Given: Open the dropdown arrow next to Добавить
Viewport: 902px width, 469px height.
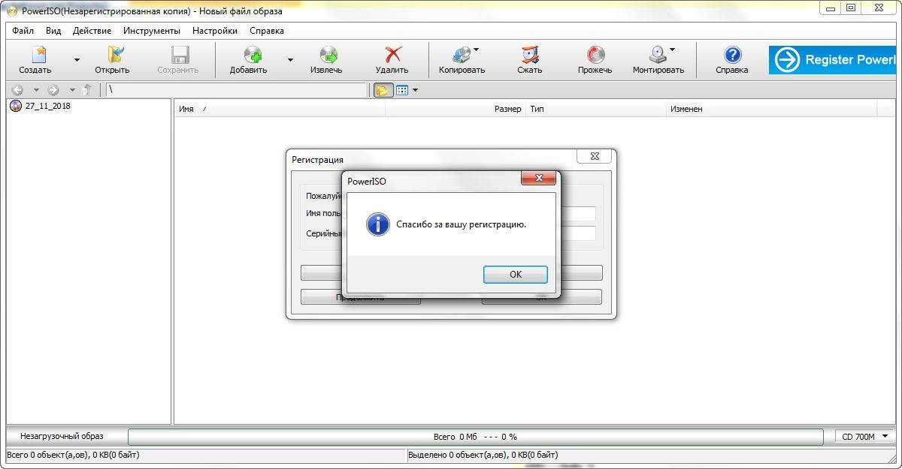Looking at the screenshot, I should coord(290,60).
